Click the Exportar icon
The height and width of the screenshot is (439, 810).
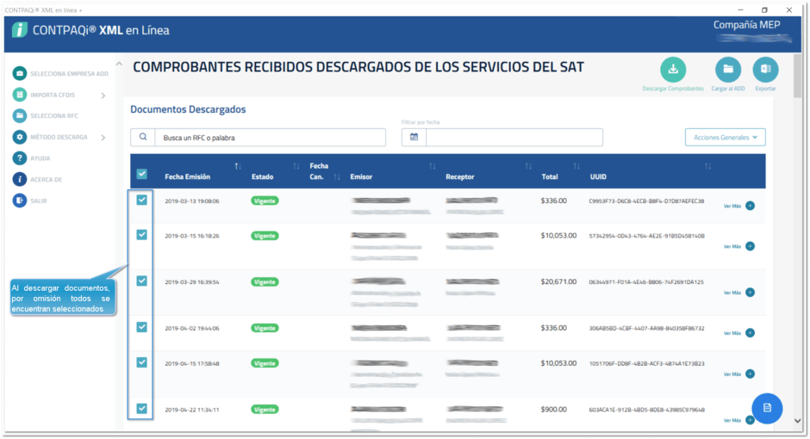point(765,70)
